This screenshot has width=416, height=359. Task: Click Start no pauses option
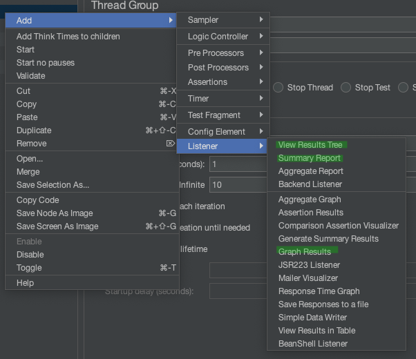coord(46,63)
